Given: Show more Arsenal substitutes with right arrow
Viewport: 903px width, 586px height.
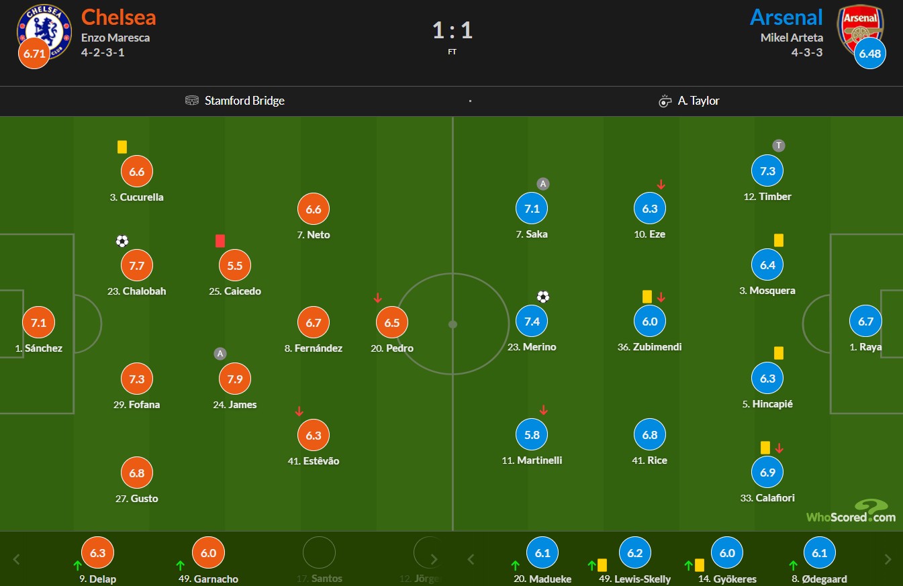Looking at the screenshot, I should (888, 559).
